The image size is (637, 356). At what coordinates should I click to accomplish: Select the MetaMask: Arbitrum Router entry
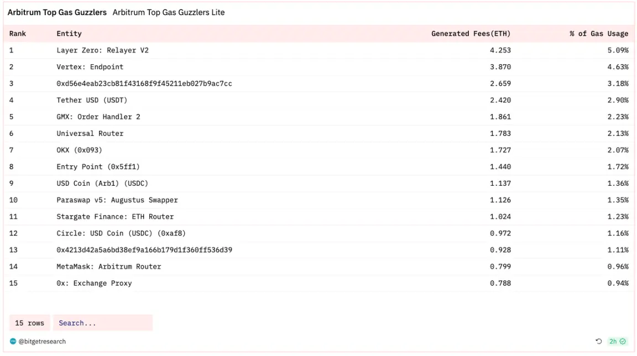tap(108, 266)
